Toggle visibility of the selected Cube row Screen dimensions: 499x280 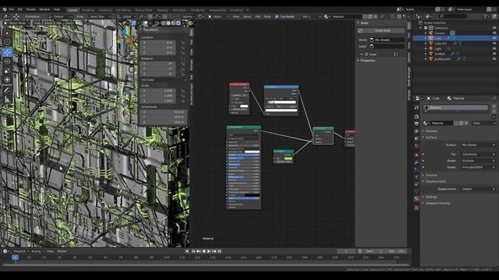point(494,38)
